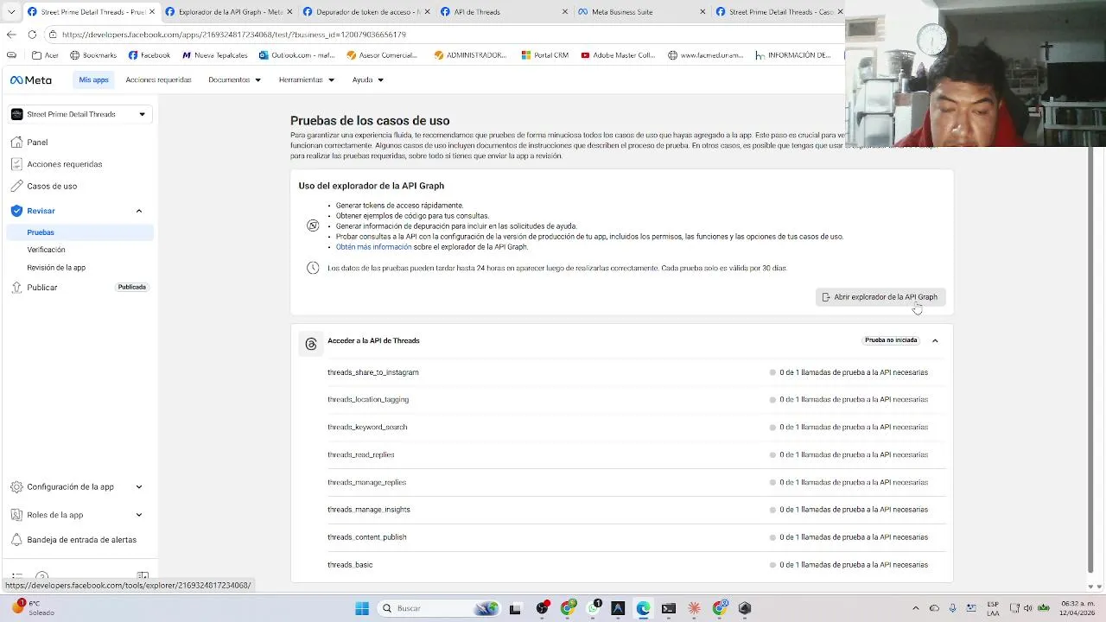
Task: Open WhatsApp from the taskbar
Action: [593, 608]
